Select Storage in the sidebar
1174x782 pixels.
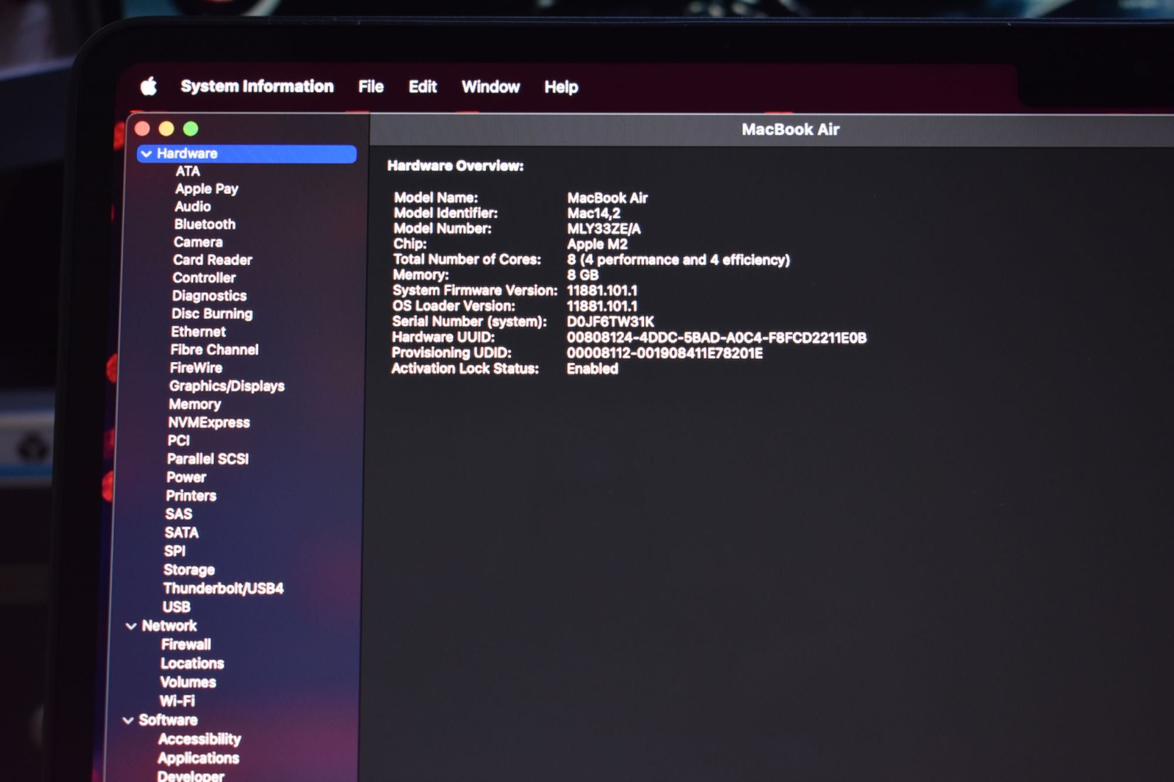pyautogui.click(x=189, y=570)
